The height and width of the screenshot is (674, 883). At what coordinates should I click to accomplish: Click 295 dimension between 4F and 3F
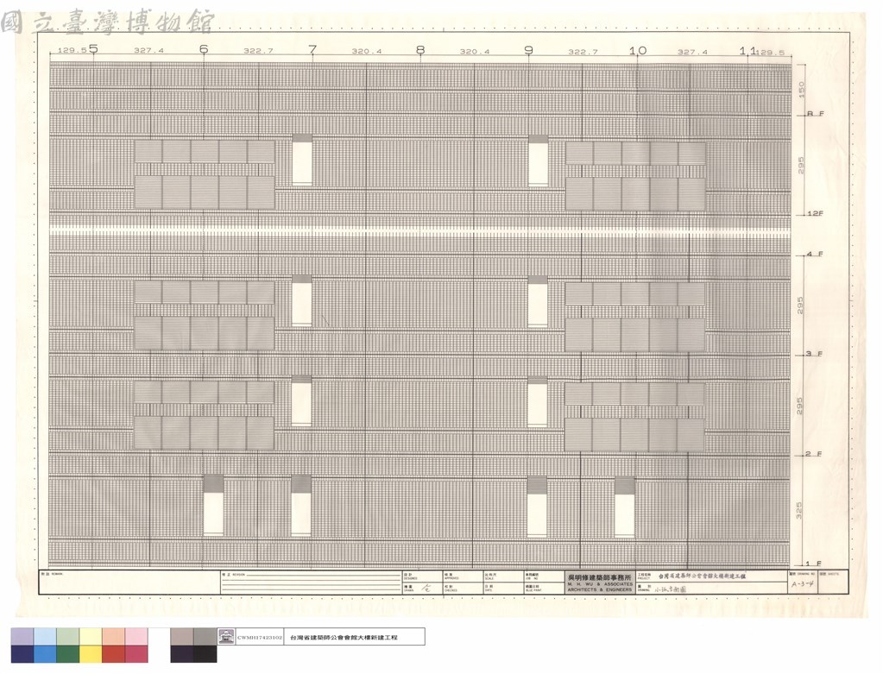[x=799, y=306]
